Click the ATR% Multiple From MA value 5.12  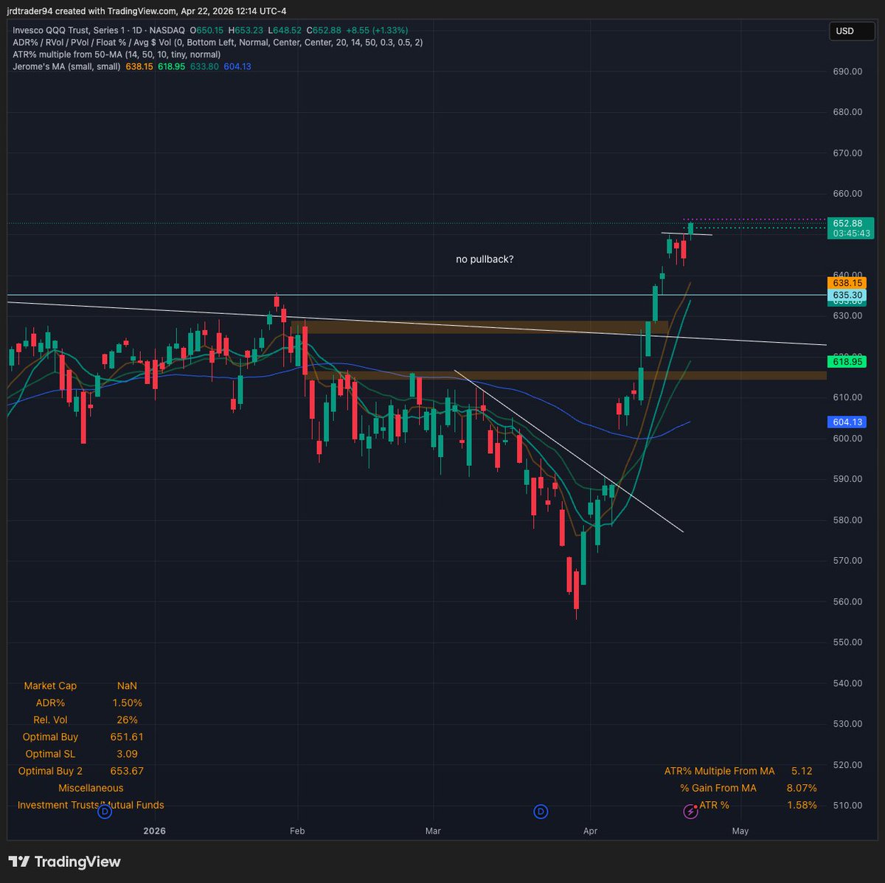802,771
